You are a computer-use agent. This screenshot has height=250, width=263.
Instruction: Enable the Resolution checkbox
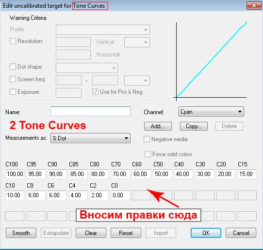(13, 41)
